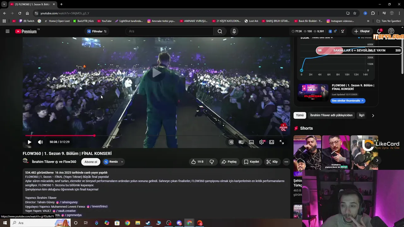Click the Oluştur create button

[362, 31]
